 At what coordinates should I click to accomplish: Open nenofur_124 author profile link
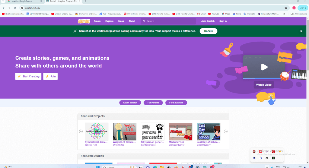coord(91,145)
